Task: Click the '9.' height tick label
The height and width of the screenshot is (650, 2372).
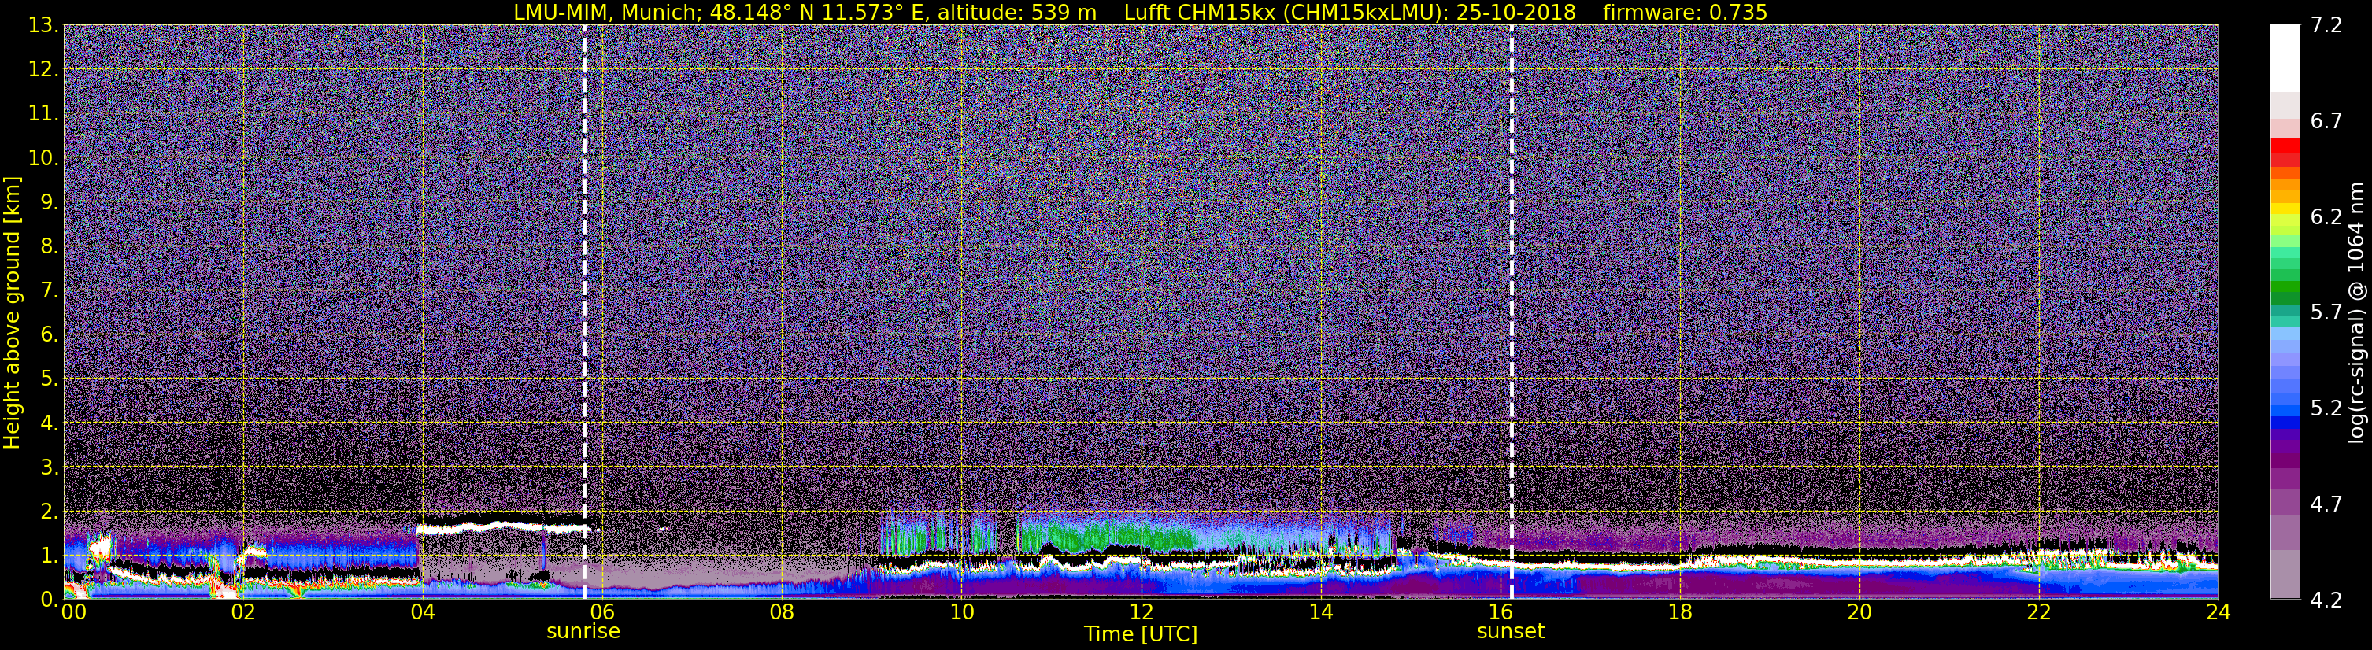Action: coord(50,202)
